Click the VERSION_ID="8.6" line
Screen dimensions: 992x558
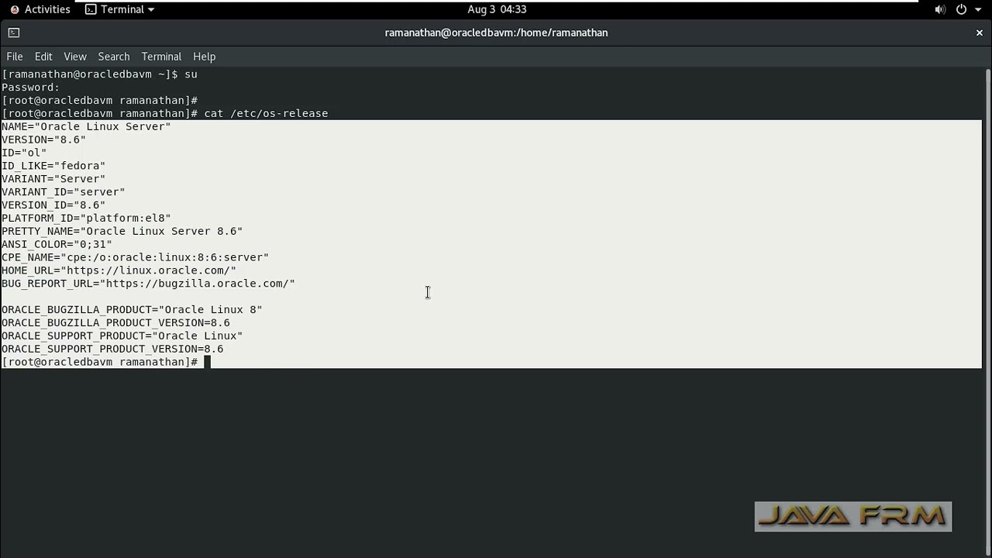pos(53,205)
